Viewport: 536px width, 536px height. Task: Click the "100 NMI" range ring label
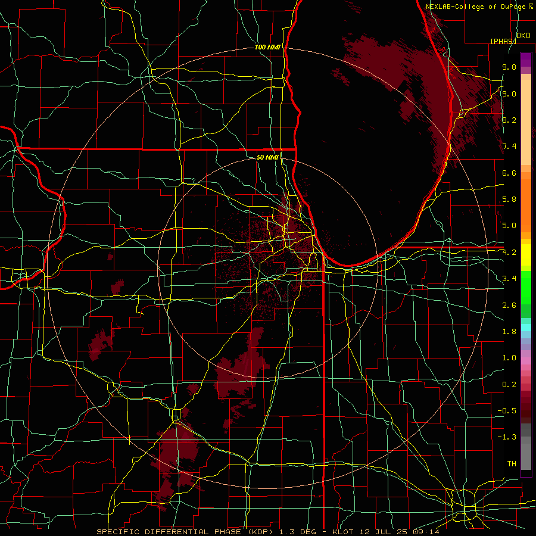pos(267,47)
